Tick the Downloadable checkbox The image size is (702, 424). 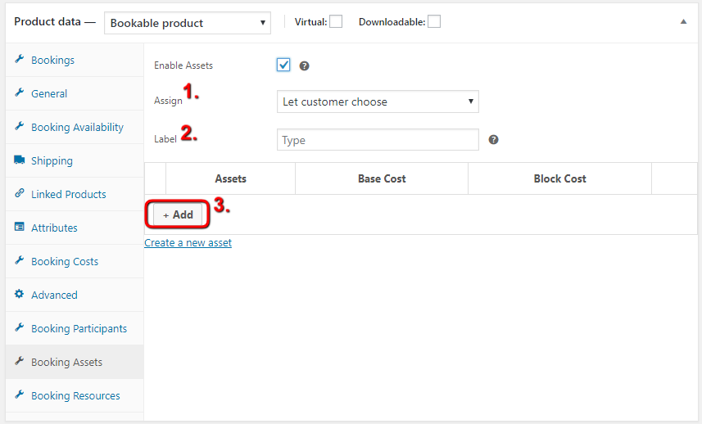coord(434,21)
